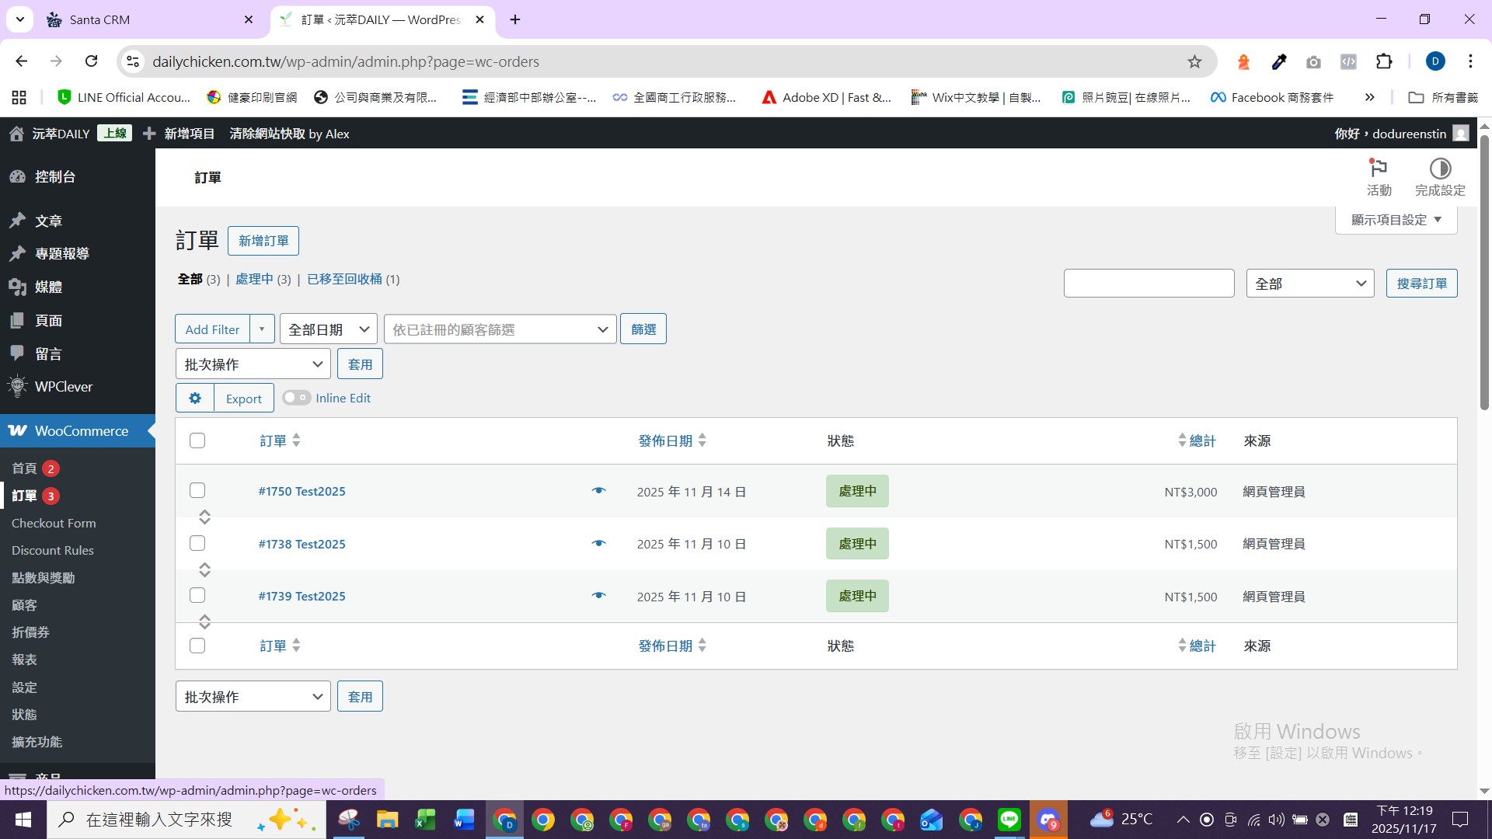Viewport: 1492px width, 839px height.
Task: Open the WPClever sidebar menu
Action: point(63,387)
